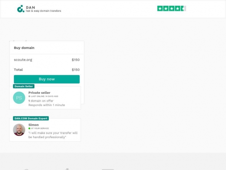The image size is (226, 170).
Task: Click the 1 domain on offer text
Action: coord(41,101)
